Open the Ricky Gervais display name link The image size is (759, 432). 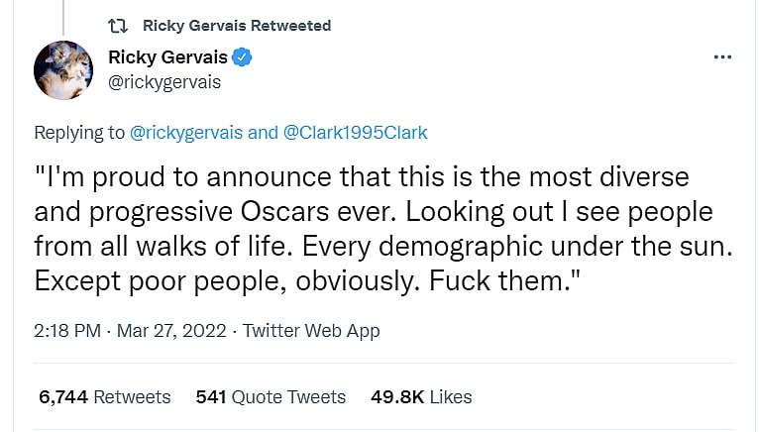(x=167, y=57)
